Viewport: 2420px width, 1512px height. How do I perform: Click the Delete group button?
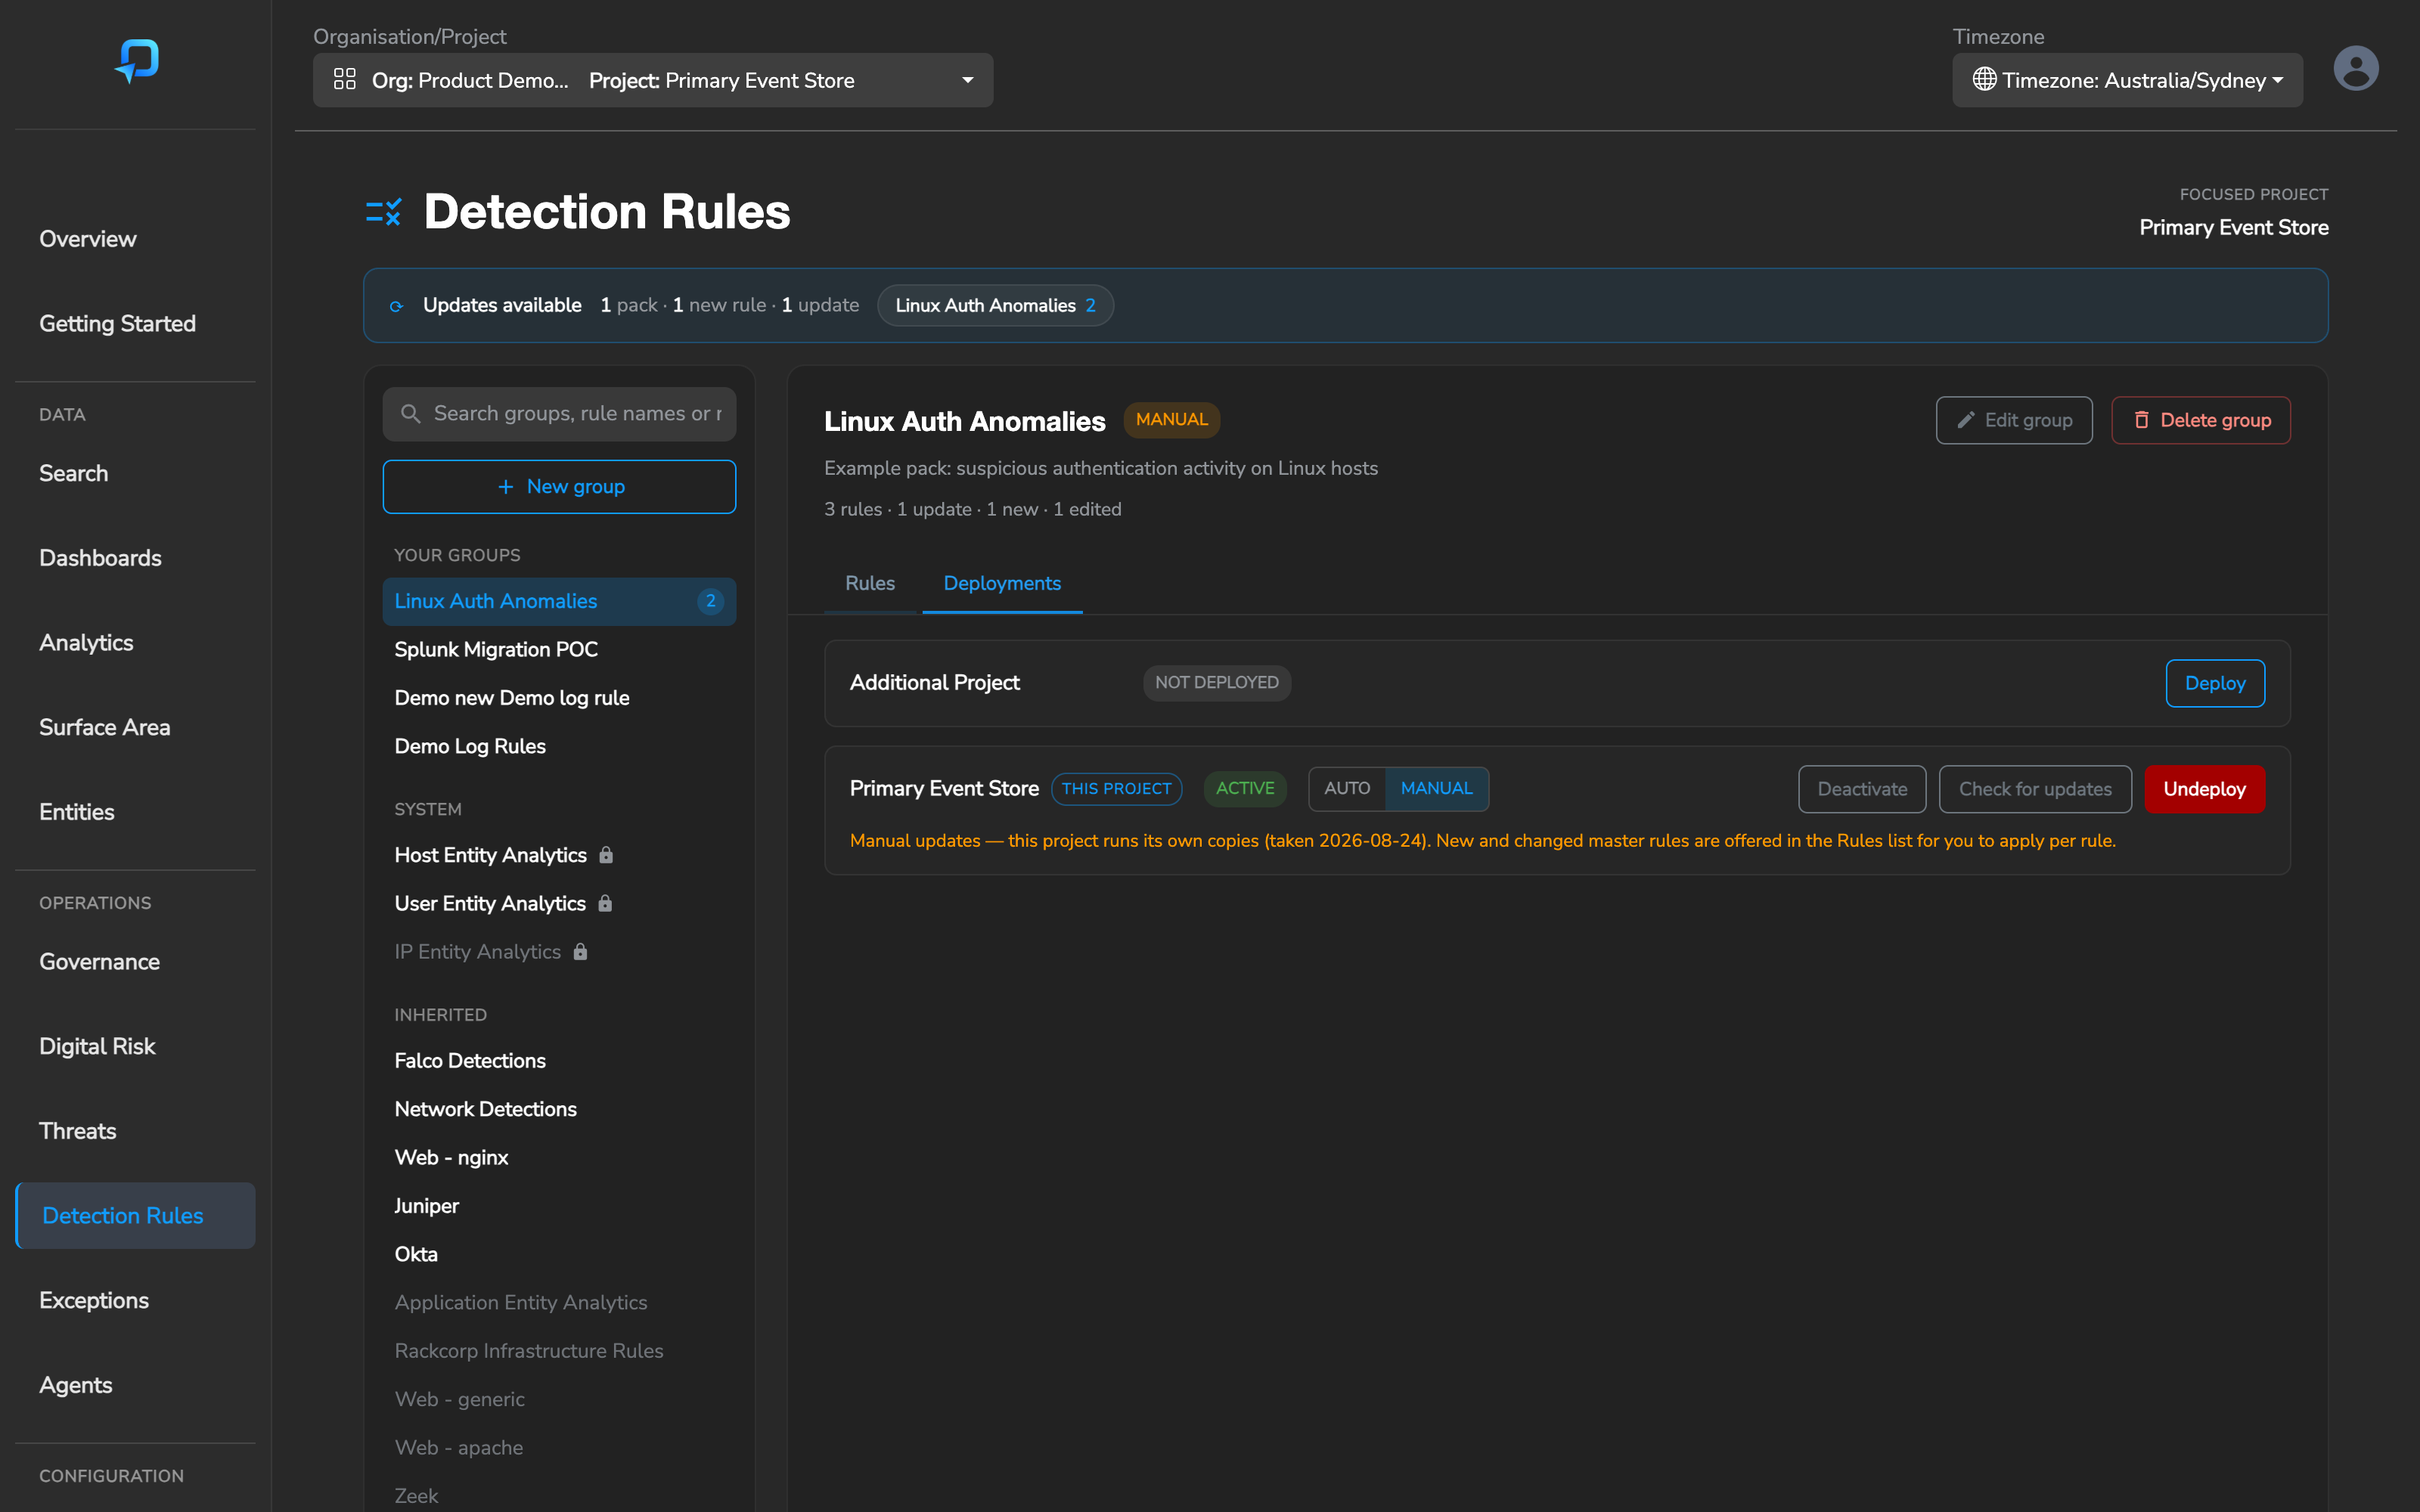tap(2200, 421)
